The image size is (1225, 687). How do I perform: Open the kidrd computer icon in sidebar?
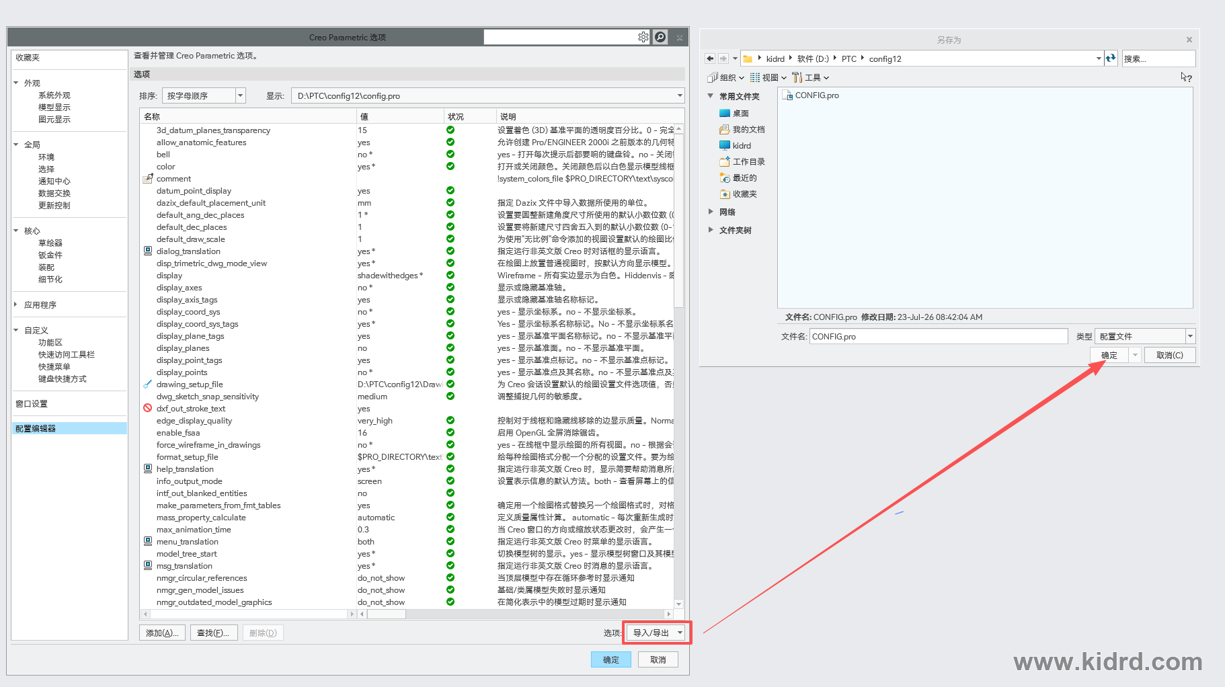[725, 146]
